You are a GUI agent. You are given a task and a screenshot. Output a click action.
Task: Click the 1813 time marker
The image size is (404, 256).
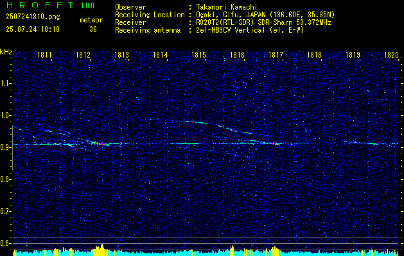click(121, 54)
